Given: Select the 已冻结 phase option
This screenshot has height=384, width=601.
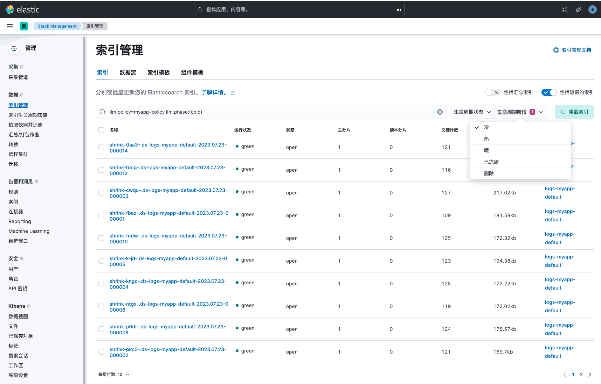Looking at the screenshot, I should coord(520,162).
